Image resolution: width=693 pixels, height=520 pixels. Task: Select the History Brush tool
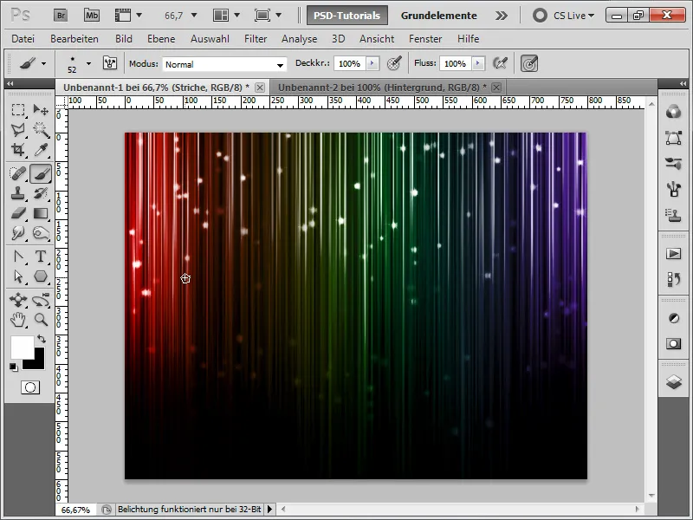tap(41, 193)
